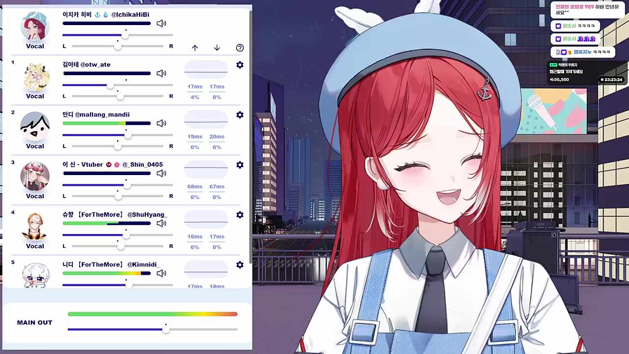629x354 pixels.
Task: Click the Vocal label under IchikaHiBi
Action: [35, 46]
